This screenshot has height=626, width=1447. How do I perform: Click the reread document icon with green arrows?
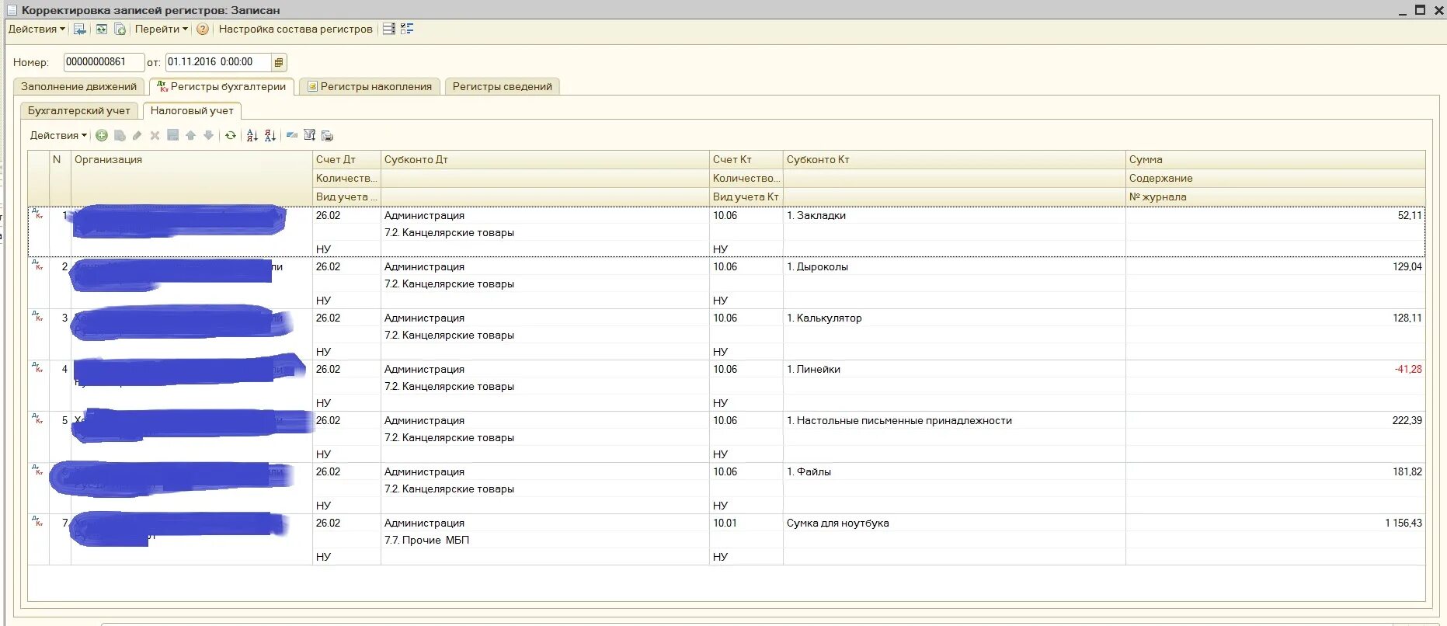click(101, 29)
